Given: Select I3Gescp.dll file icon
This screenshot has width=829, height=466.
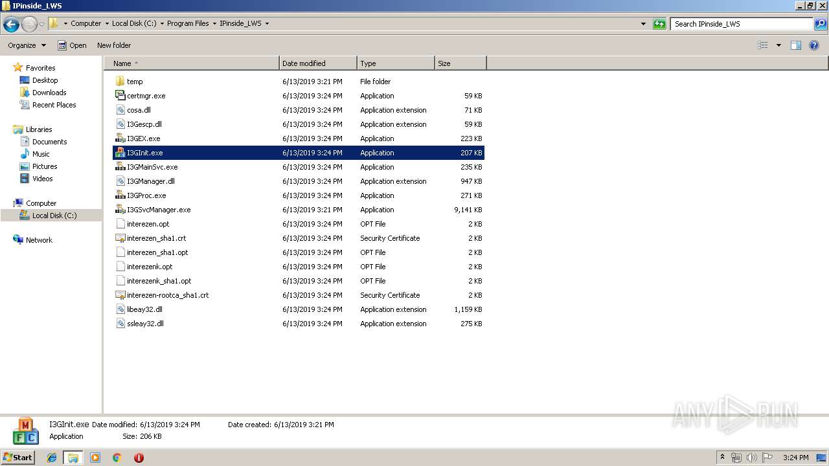Looking at the screenshot, I should click(x=120, y=124).
